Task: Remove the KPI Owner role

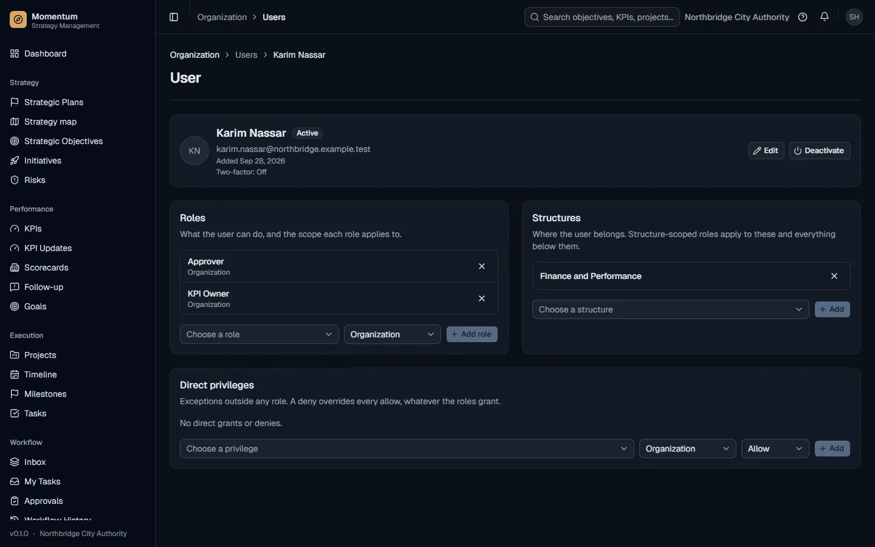Action: point(482,298)
